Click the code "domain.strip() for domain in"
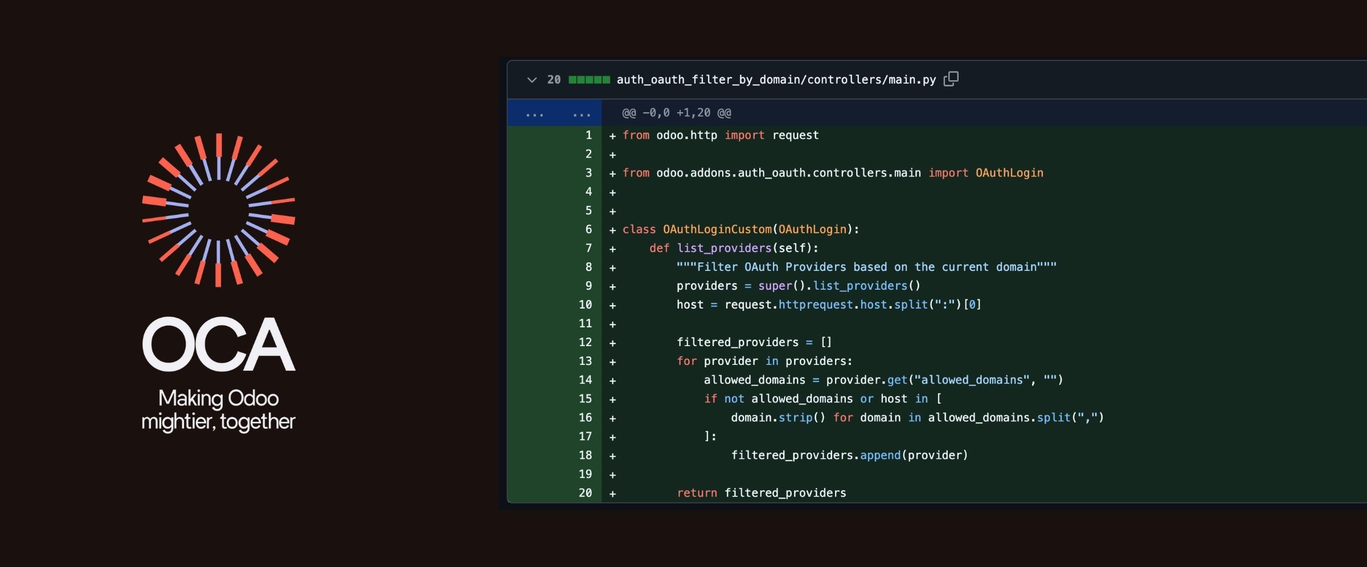The height and width of the screenshot is (567, 1367). (x=826, y=417)
